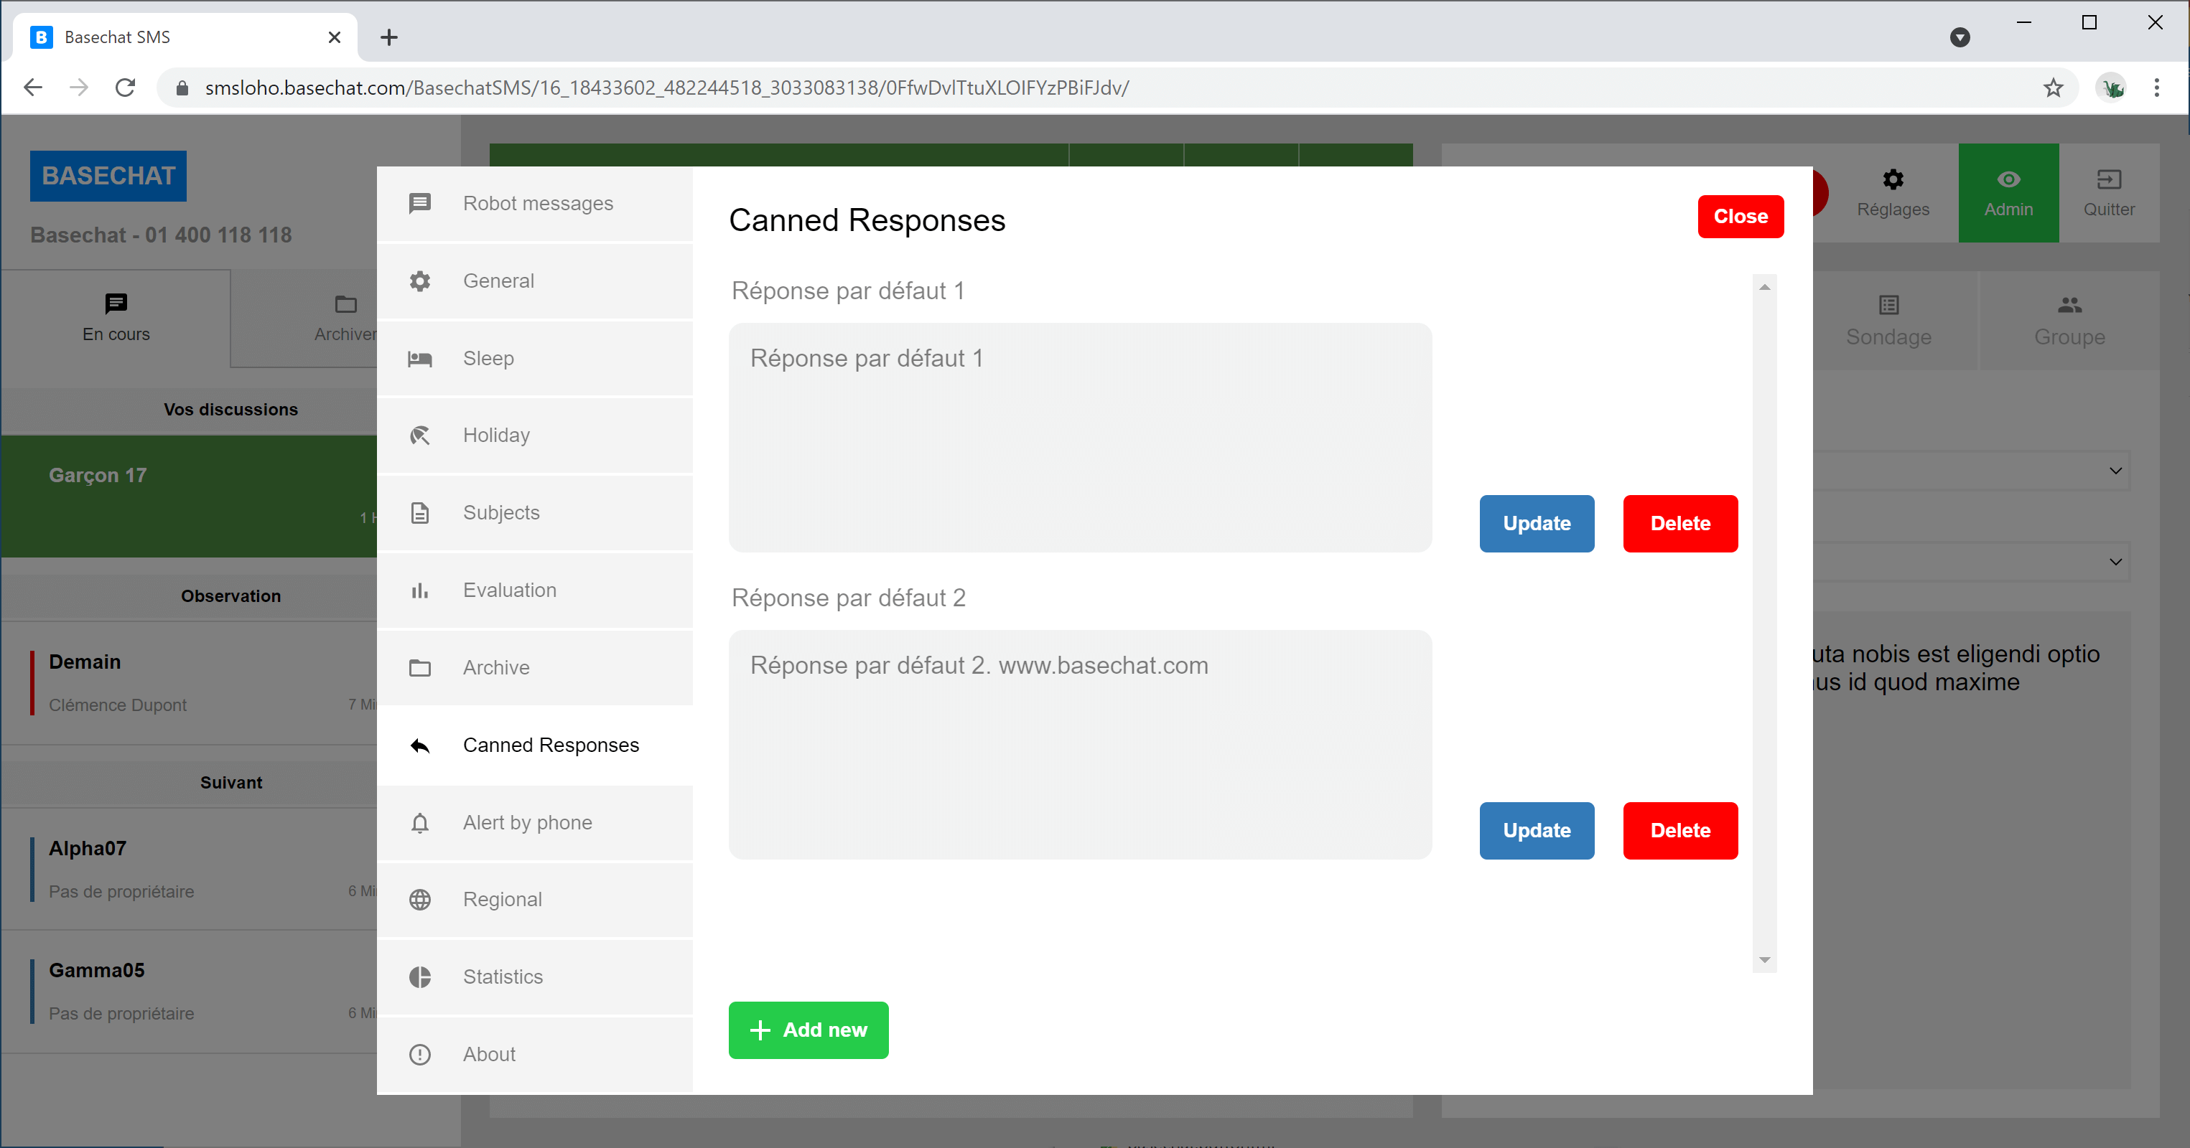Expand the second dropdown chevron on right panel
This screenshot has width=2190, height=1148.
(x=2115, y=562)
